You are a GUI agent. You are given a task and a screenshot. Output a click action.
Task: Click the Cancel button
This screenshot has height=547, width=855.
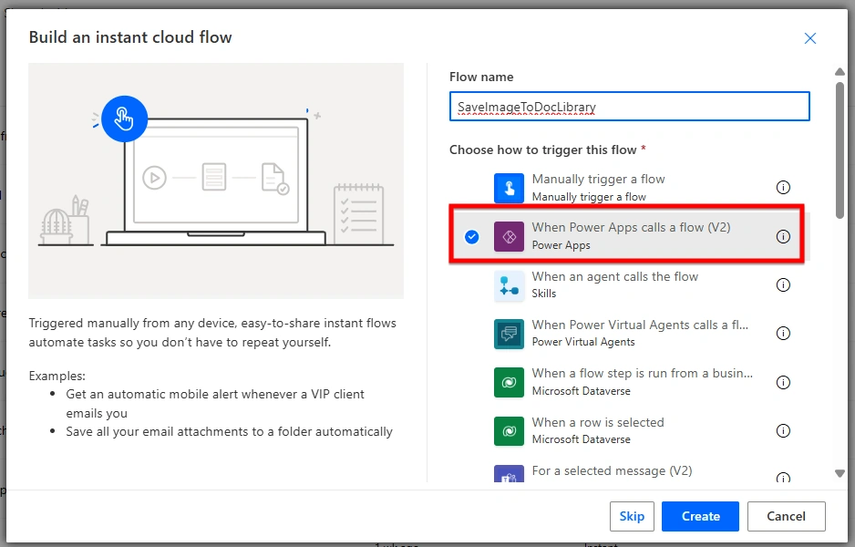tap(786, 516)
